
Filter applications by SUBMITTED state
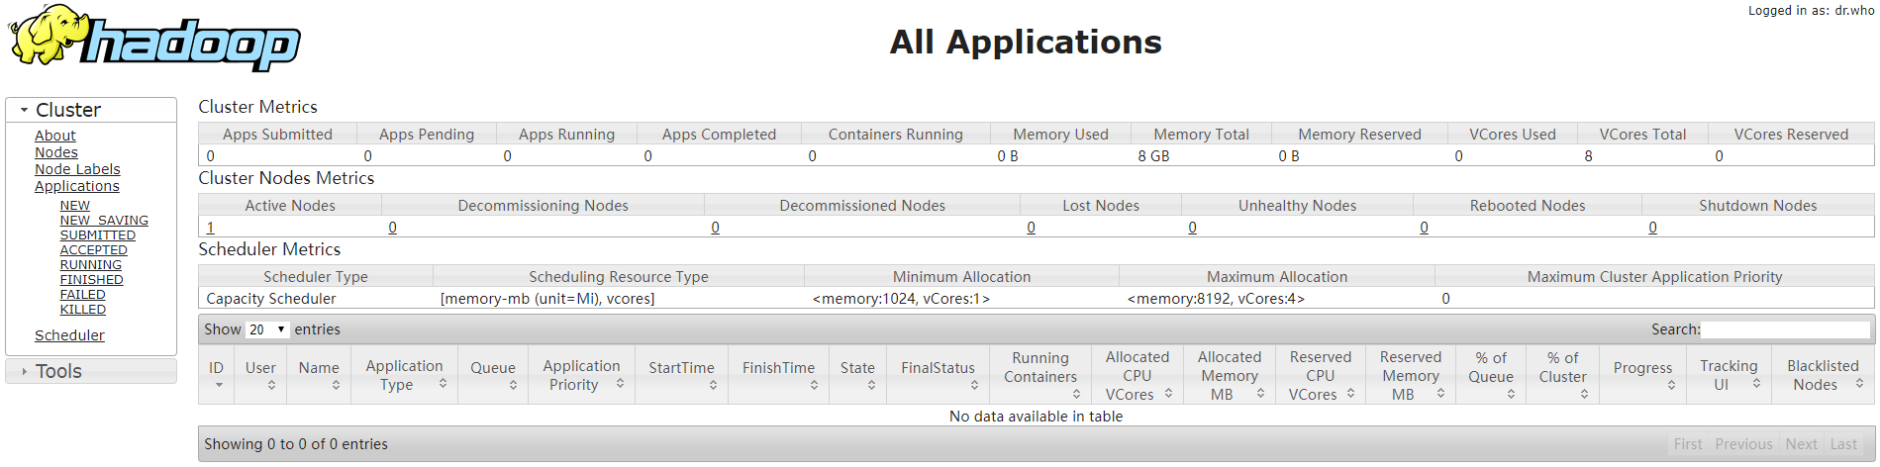point(98,235)
